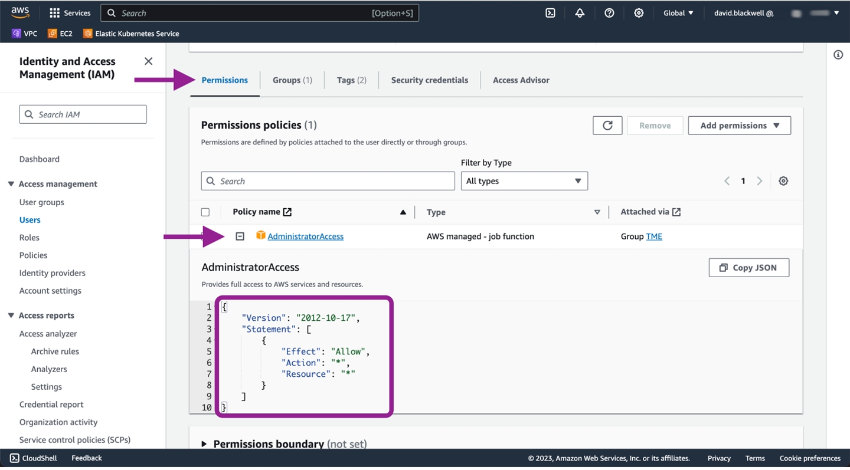Expand the Add permissions dropdown
This screenshot has width=850, height=470.
point(739,126)
